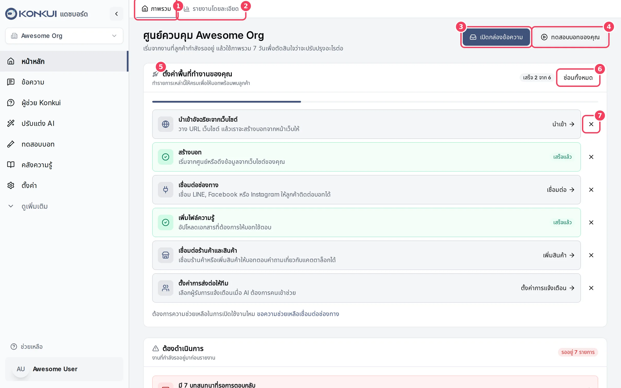Viewport: 621px width, 388px height.
Task: Open the Awesome Org organization dropdown
Action: [64, 36]
